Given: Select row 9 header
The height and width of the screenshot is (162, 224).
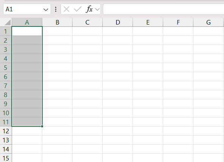Looking at the screenshot, I should click(6, 104).
